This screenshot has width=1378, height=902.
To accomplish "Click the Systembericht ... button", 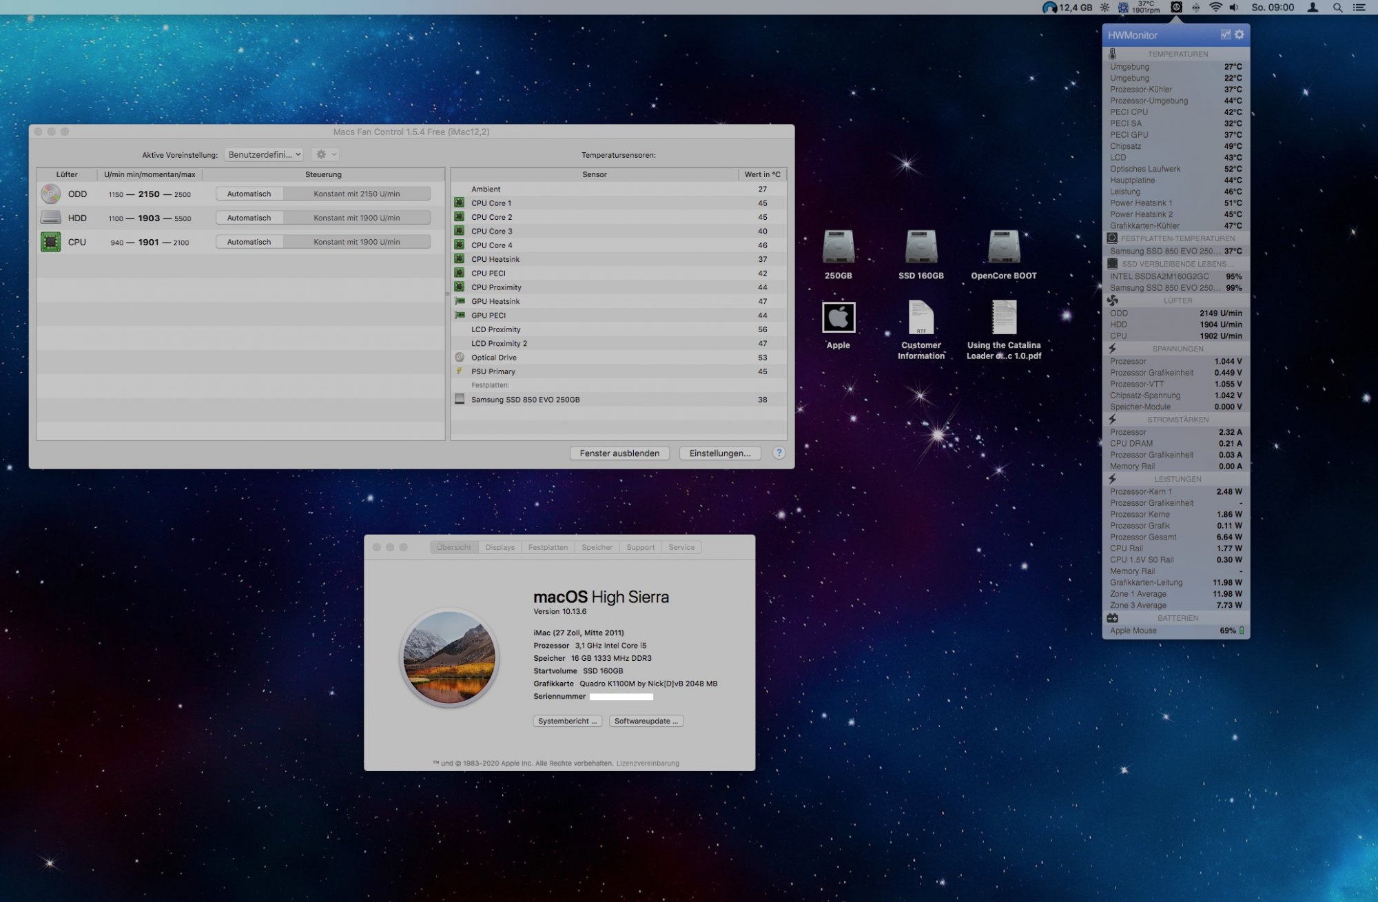I will pos(567,721).
